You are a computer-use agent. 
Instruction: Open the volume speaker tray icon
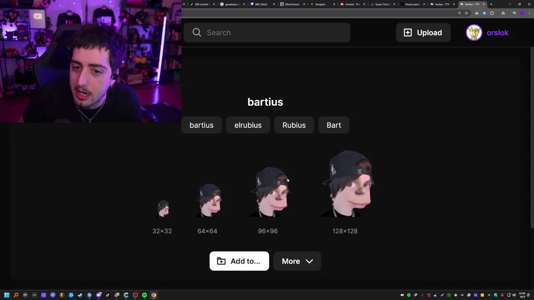pos(514,295)
